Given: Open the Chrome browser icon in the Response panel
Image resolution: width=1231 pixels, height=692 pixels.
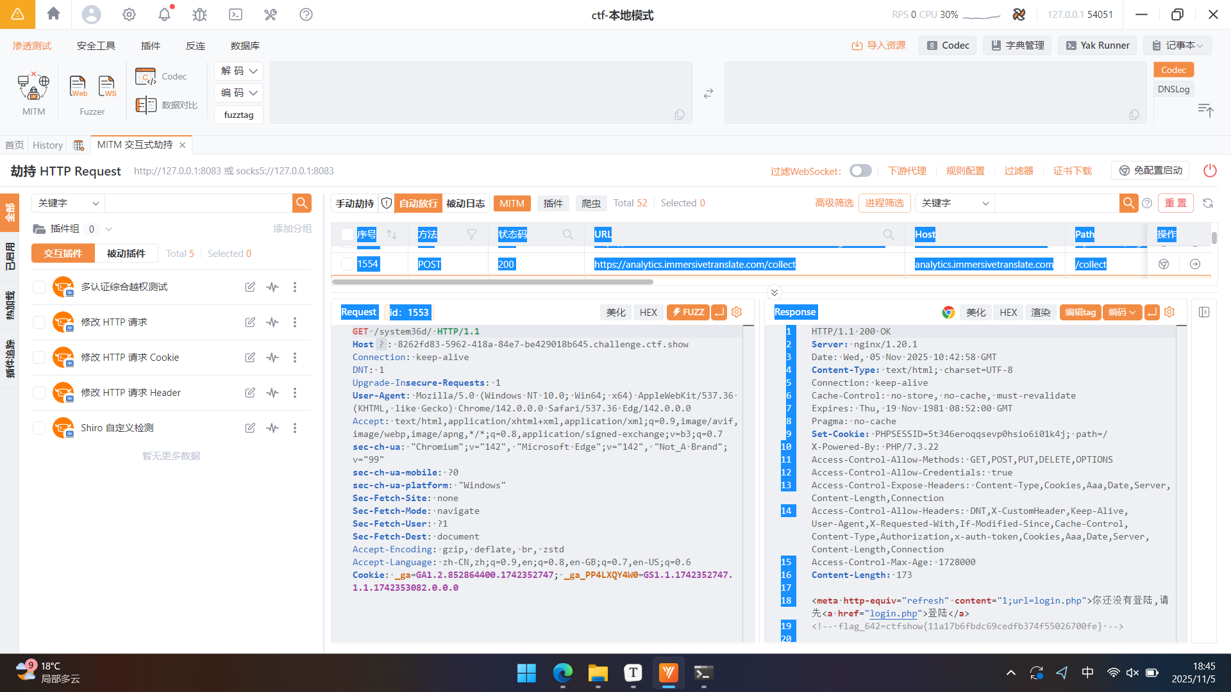Looking at the screenshot, I should tap(948, 312).
